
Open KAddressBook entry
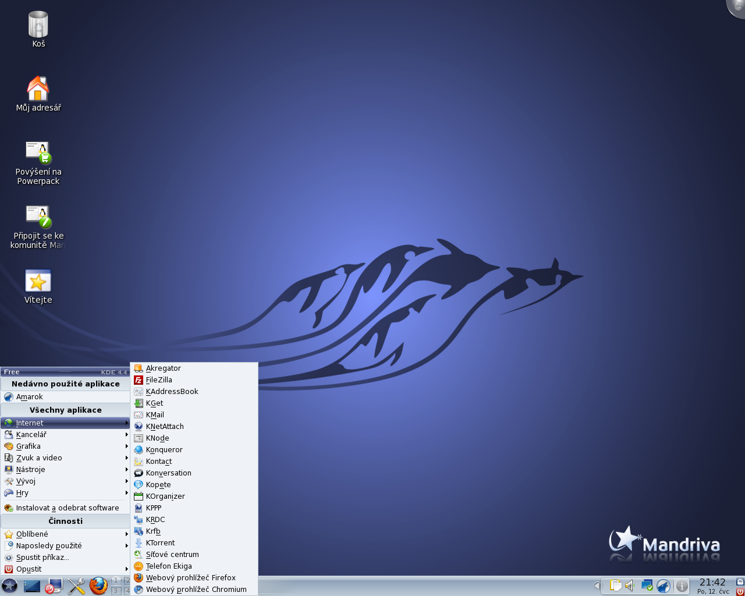(x=194, y=392)
